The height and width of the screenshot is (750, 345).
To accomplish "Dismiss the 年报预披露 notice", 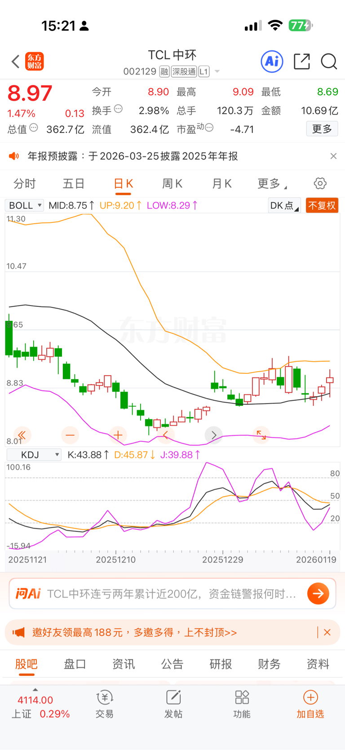I will 333,156.
